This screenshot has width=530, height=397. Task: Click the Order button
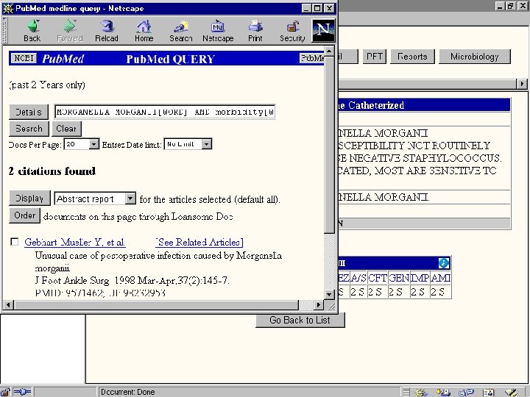tap(25, 215)
